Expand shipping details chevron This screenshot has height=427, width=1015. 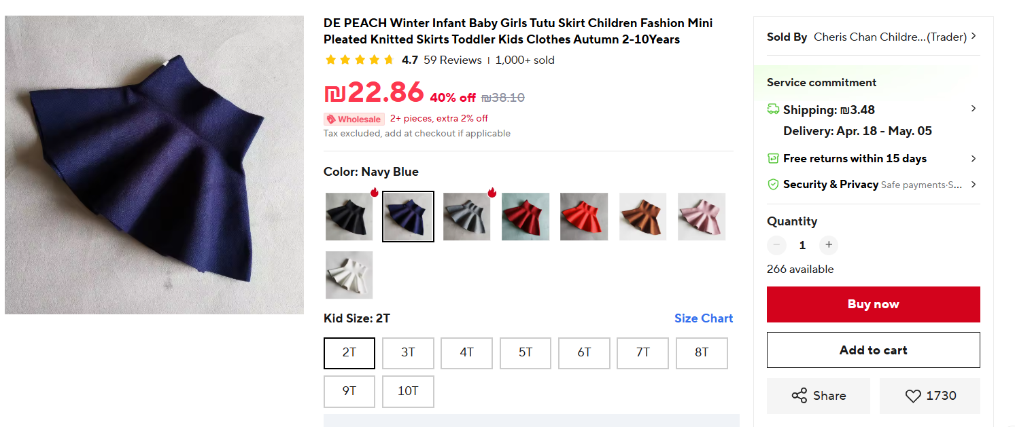pos(974,109)
